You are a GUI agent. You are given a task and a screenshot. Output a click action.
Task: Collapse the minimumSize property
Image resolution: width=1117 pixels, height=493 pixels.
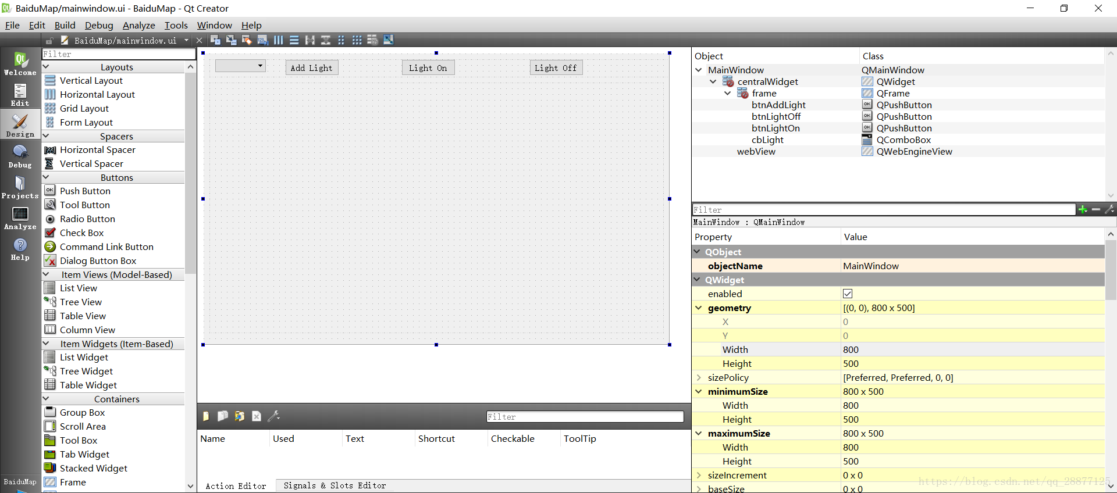tap(699, 391)
